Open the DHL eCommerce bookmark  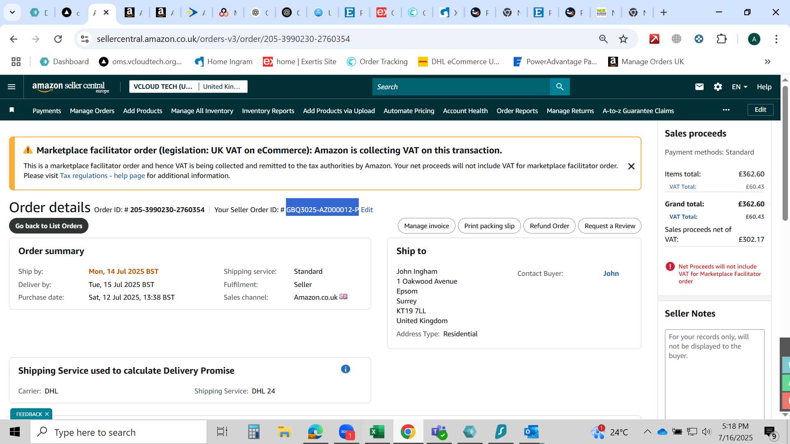[x=458, y=62]
